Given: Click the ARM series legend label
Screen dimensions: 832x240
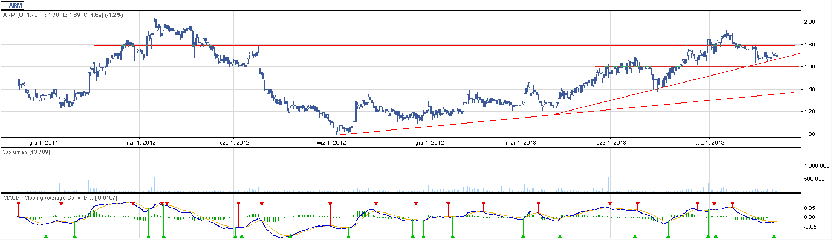Looking at the screenshot, I should (13, 5).
